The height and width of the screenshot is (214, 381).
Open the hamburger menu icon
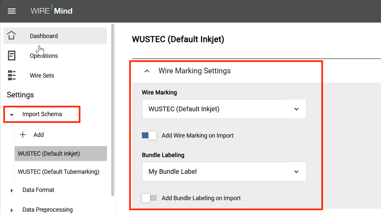point(11,11)
